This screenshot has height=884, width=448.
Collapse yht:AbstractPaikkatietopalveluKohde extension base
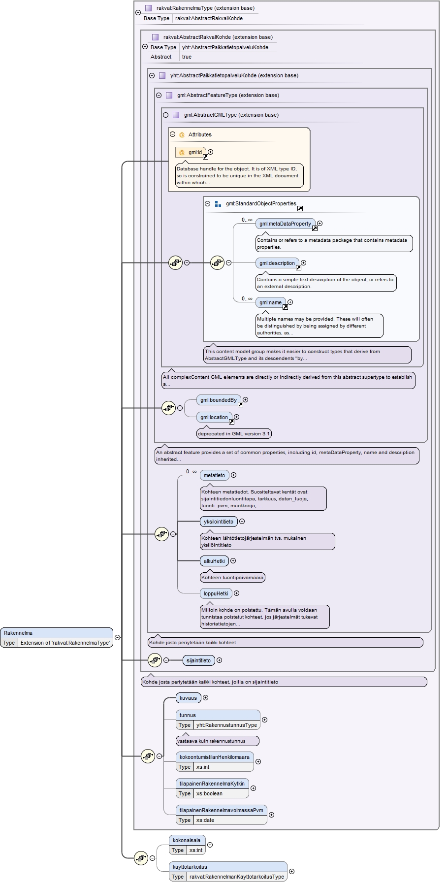tap(152, 75)
